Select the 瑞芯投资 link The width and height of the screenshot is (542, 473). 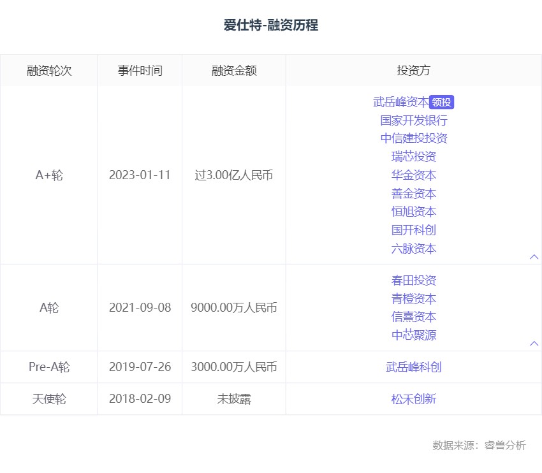[x=413, y=157]
